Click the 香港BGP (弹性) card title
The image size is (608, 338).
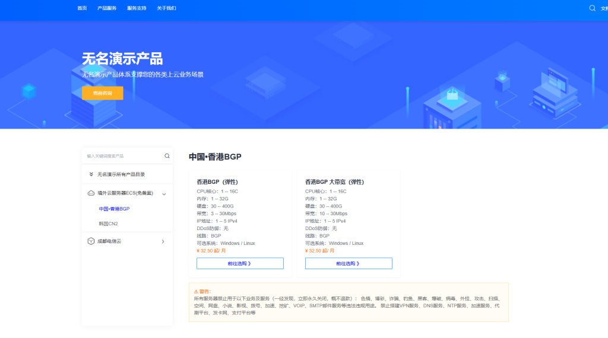(x=217, y=182)
